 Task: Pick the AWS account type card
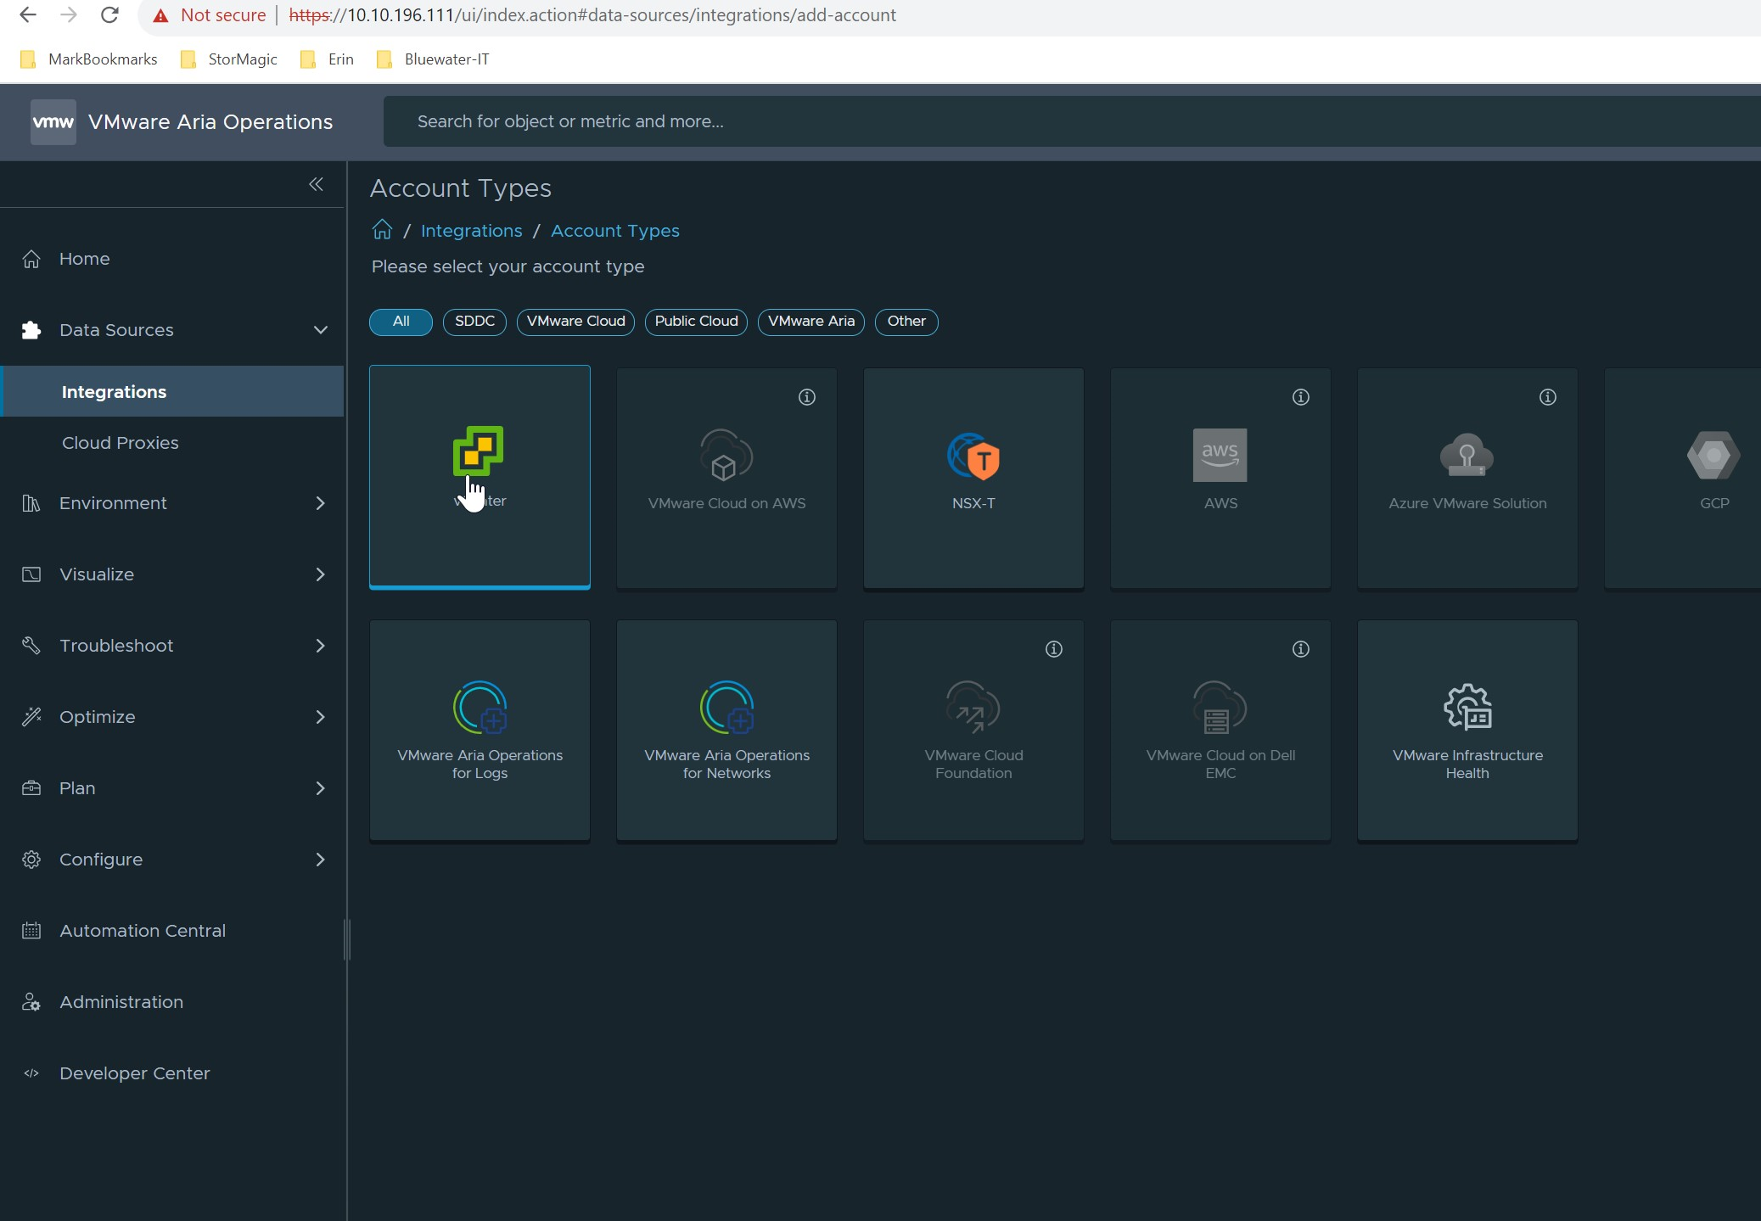pos(1220,477)
